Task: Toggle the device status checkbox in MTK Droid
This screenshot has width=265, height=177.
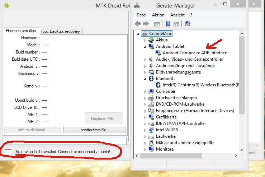Action: pyautogui.click(x=8, y=152)
